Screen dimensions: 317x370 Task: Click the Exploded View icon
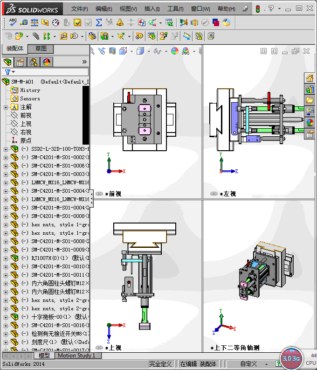click(x=164, y=36)
